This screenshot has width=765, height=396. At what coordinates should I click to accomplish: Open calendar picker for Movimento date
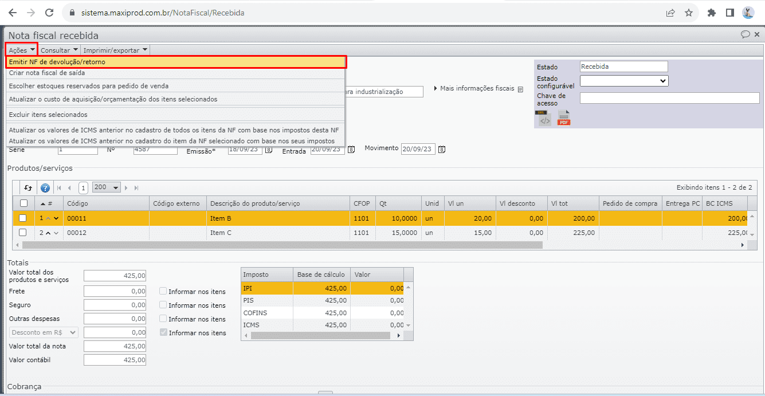pos(442,150)
